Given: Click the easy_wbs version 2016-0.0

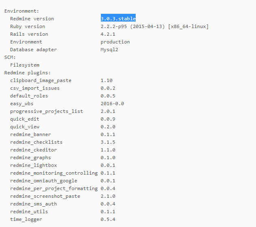Looking at the screenshot, I should 112,104.
